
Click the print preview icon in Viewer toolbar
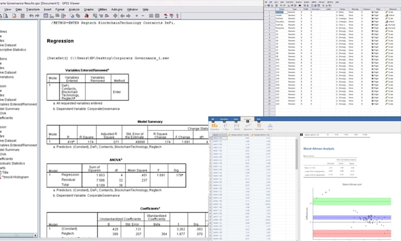point(6,16)
